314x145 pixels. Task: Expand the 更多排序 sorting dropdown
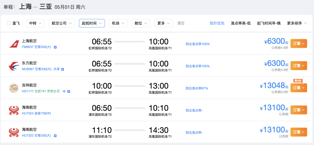[x=297, y=23]
